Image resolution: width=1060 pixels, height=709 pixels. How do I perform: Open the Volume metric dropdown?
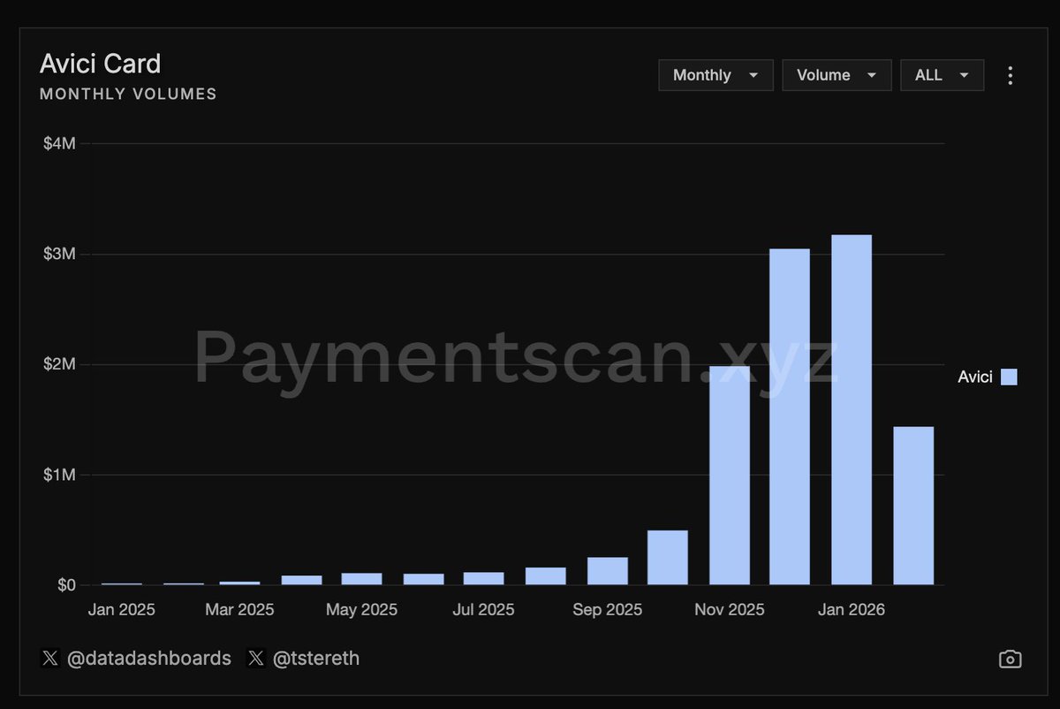pos(837,75)
